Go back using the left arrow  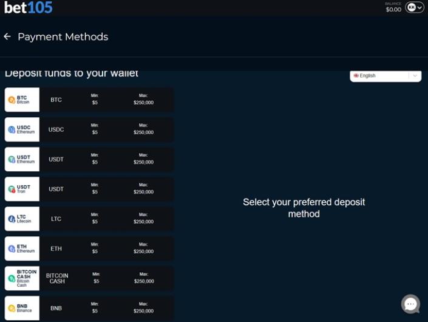point(7,36)
